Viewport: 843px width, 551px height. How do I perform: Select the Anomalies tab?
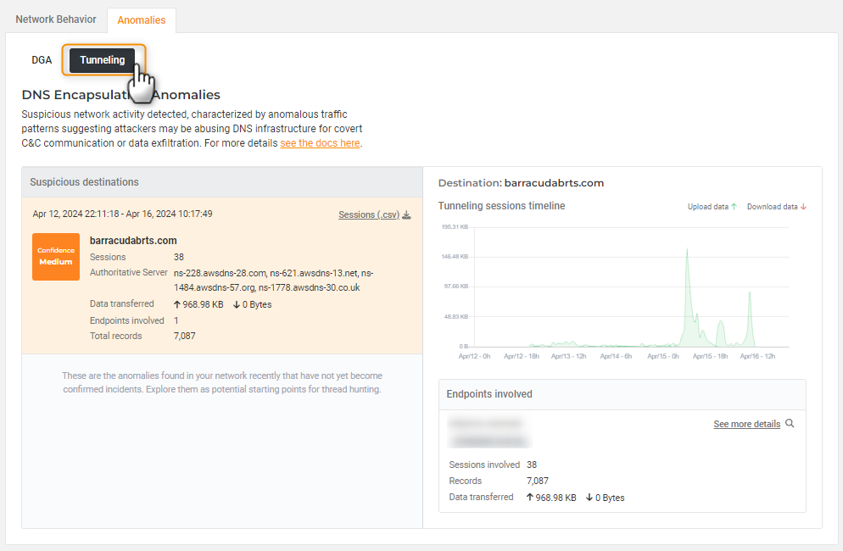point(142,19)
